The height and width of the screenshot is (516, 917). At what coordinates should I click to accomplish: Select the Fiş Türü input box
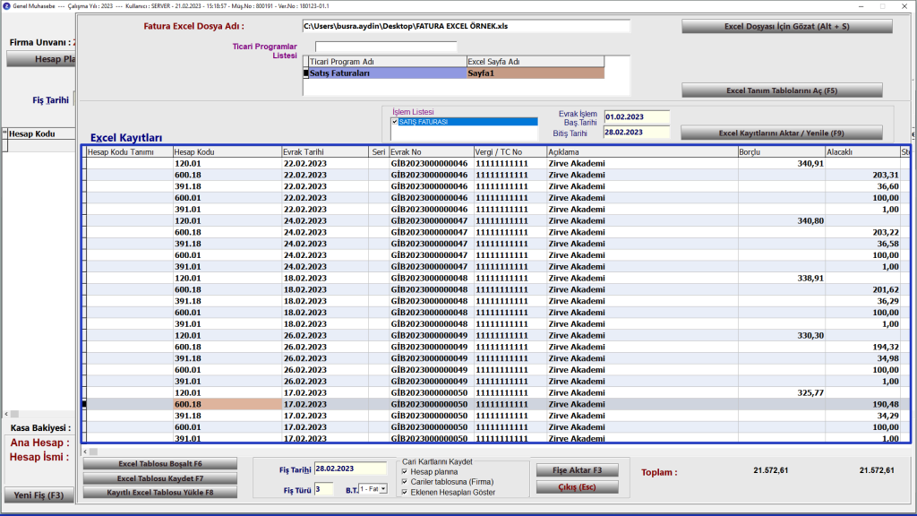pos(323,489)
